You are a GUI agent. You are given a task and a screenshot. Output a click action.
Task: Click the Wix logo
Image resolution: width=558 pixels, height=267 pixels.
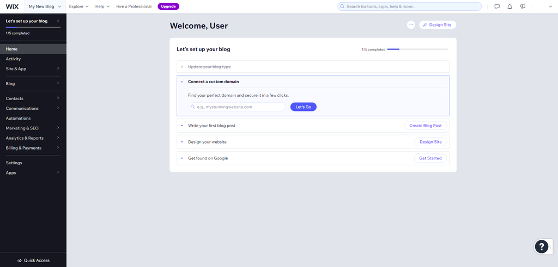coord(12,7)
